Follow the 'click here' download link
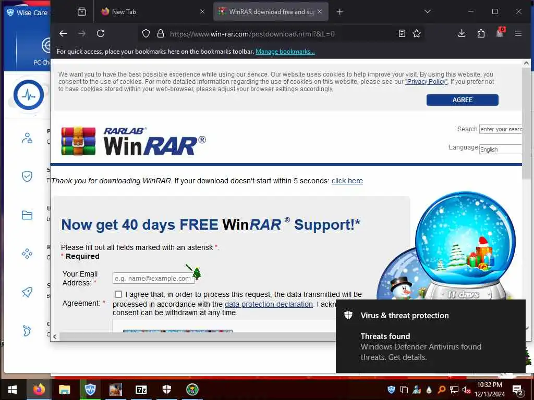This screenshot has width=534, height=400. [x=347, y=181]
